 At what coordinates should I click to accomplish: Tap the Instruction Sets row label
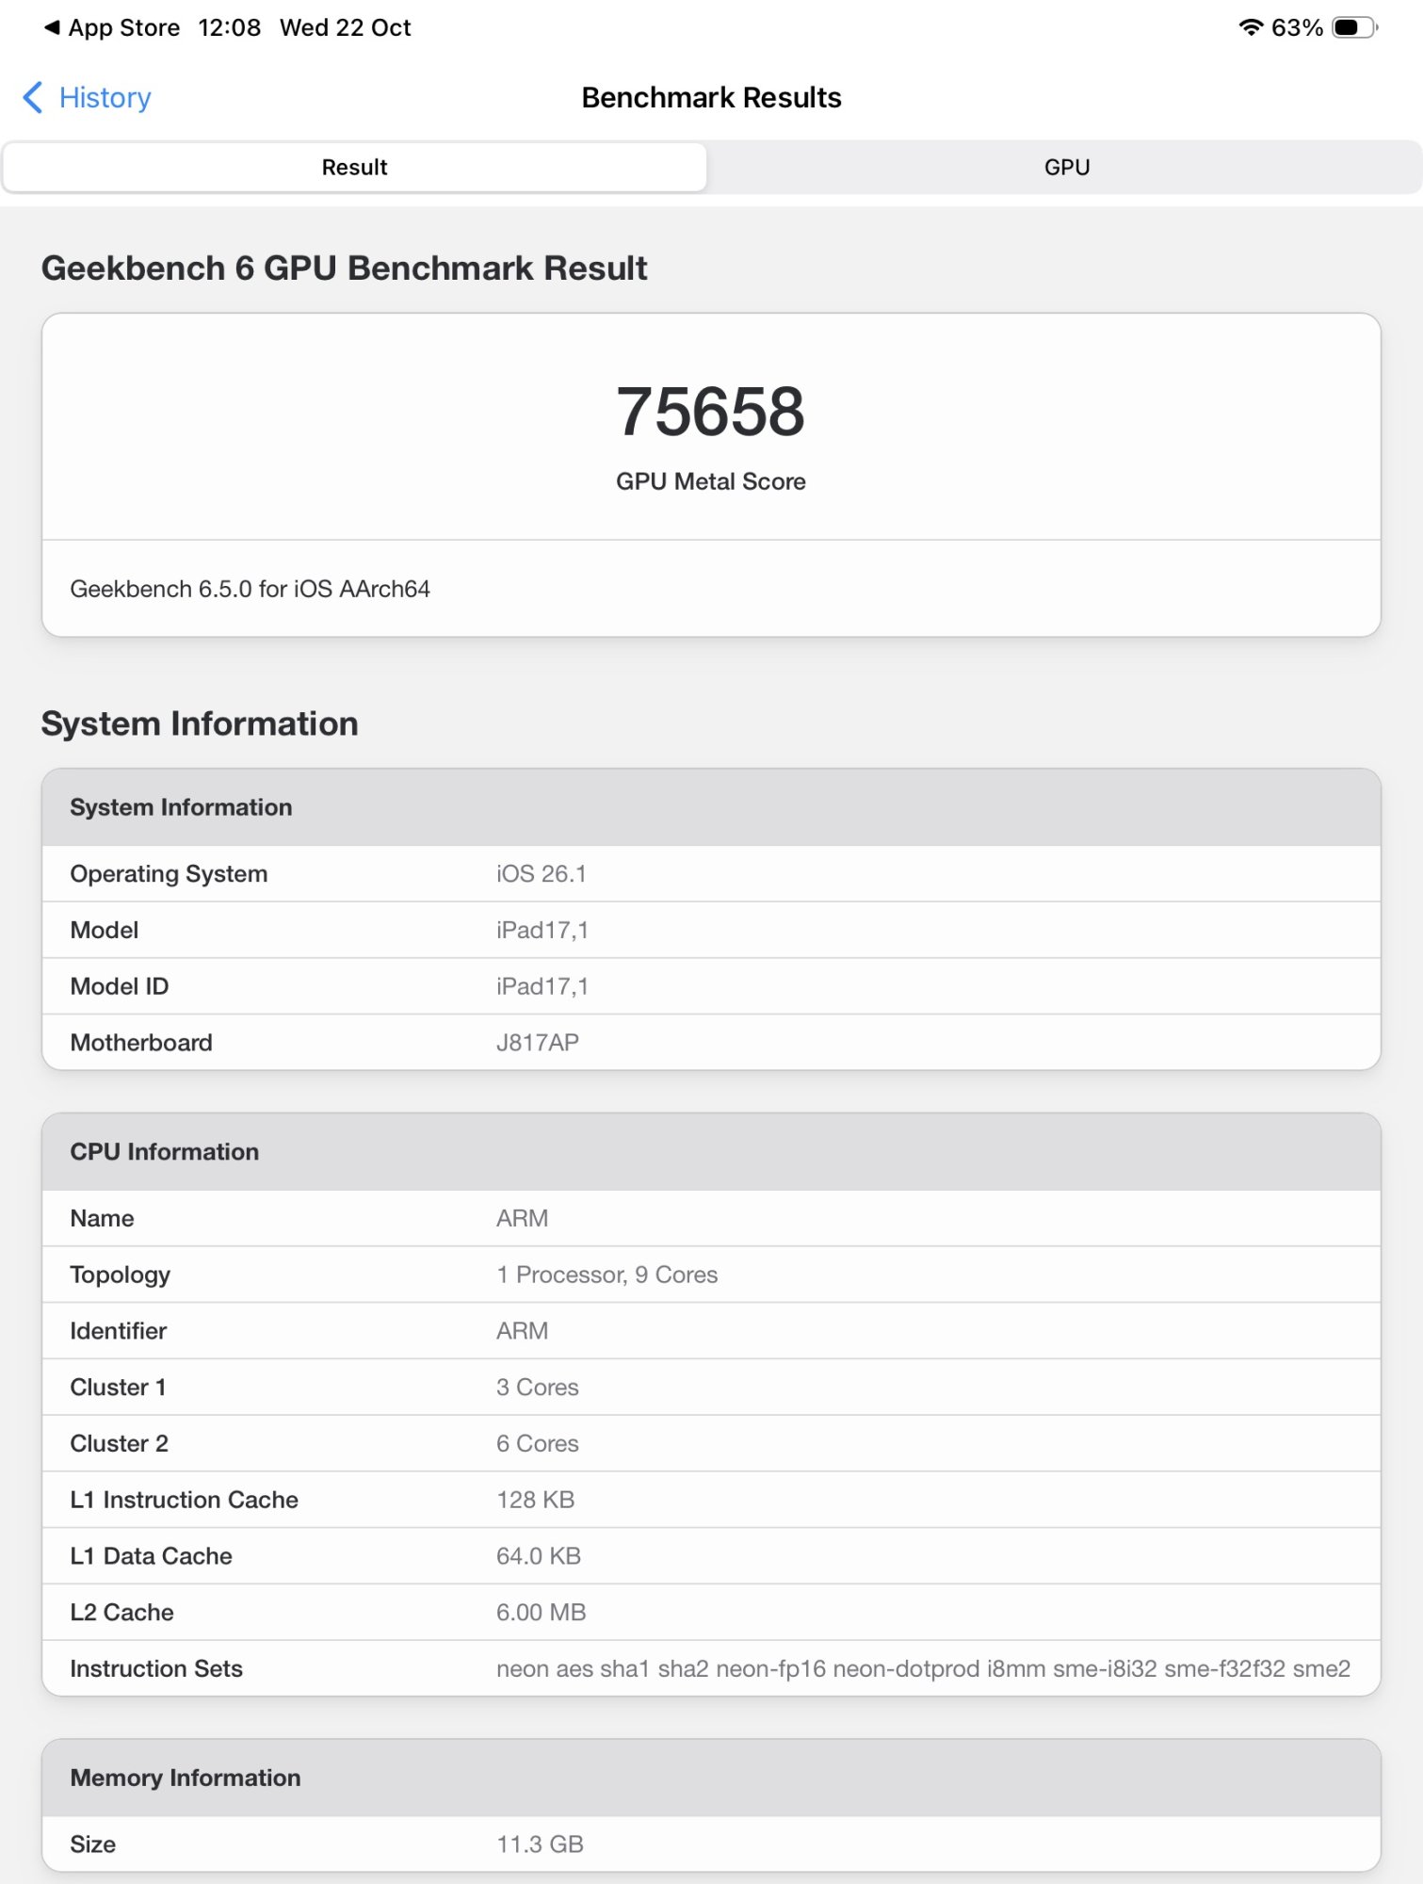156,1668
